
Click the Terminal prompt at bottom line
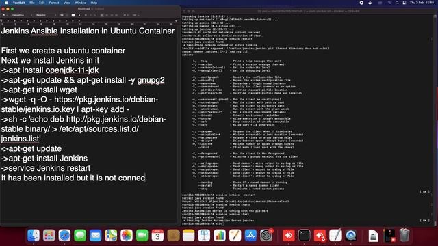203,223
